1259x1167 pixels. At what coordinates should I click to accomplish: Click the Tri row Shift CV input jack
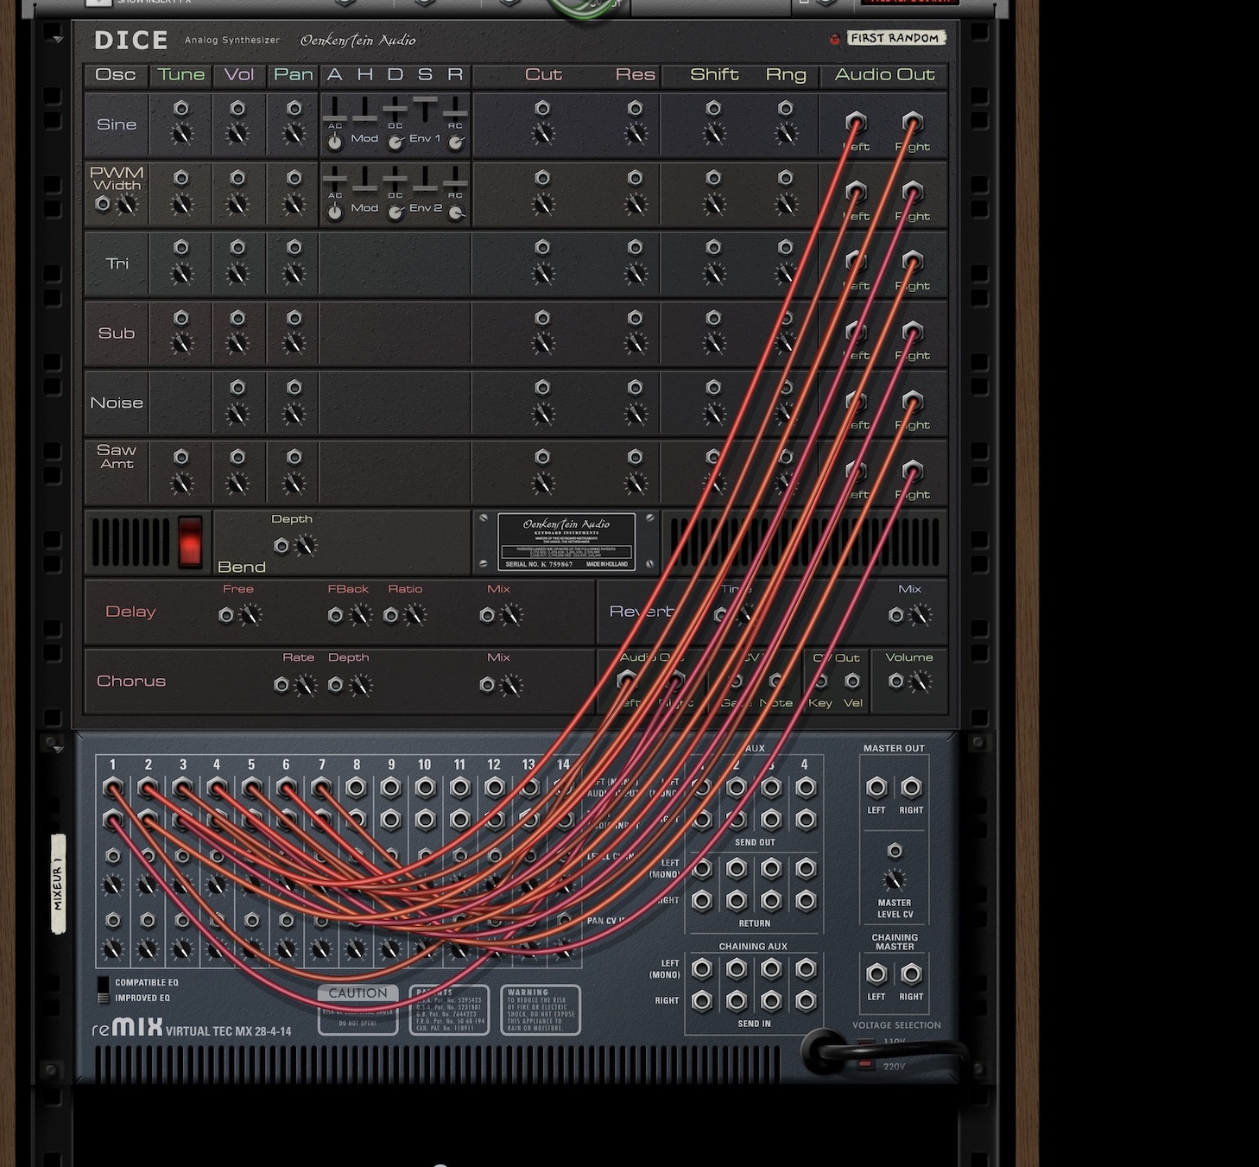point(713,248)
